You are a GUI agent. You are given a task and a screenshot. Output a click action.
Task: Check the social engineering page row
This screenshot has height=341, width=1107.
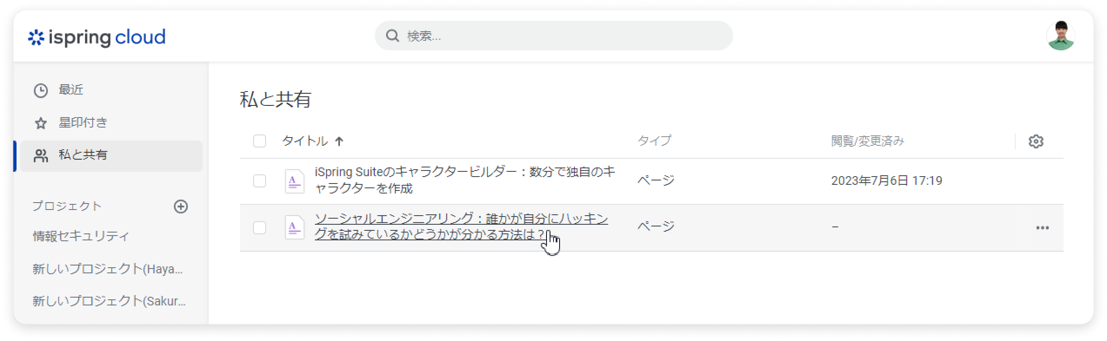pyautogui.click(x=260, y=227)
